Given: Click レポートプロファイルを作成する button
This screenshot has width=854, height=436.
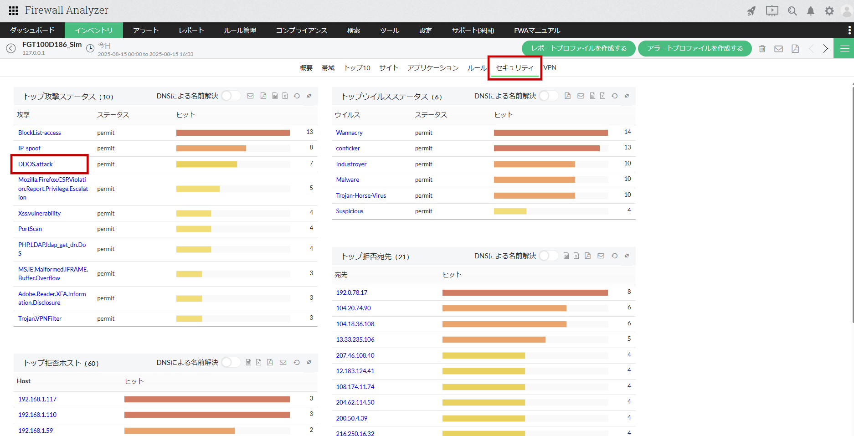Looking at the screenshot, I should pos(578,48).
